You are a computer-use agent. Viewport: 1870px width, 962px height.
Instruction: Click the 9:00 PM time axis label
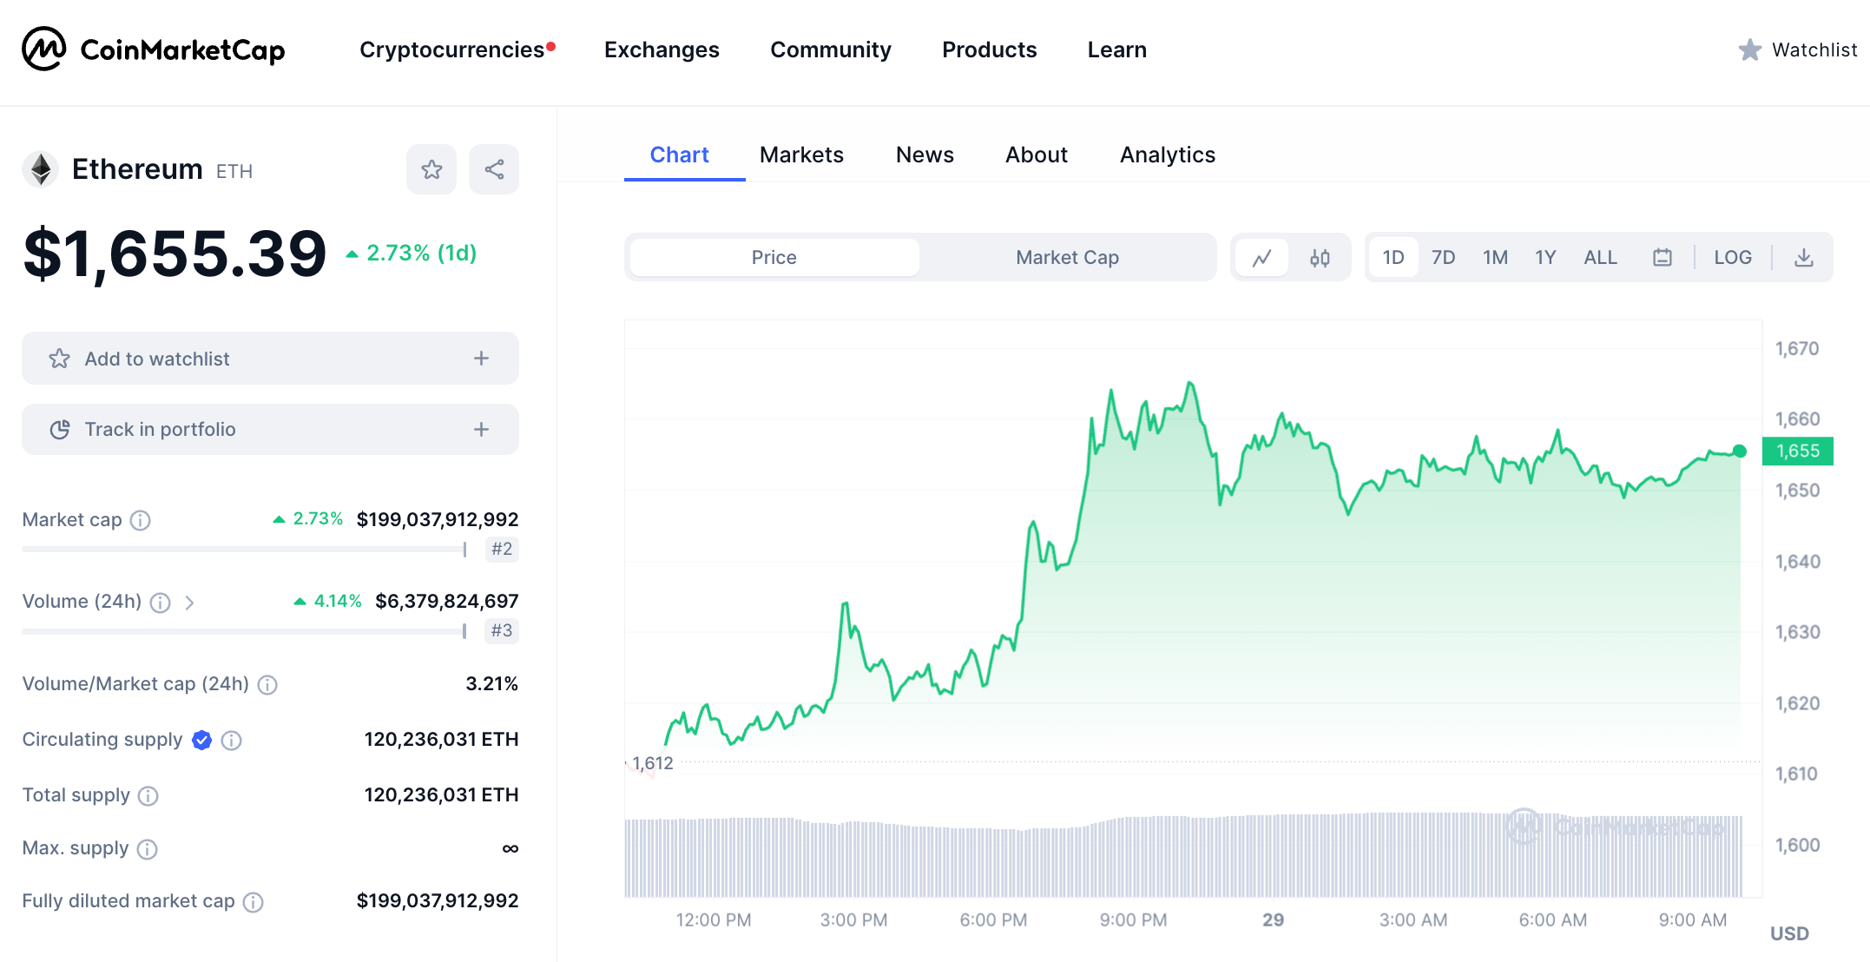(x=1133, y=920)
